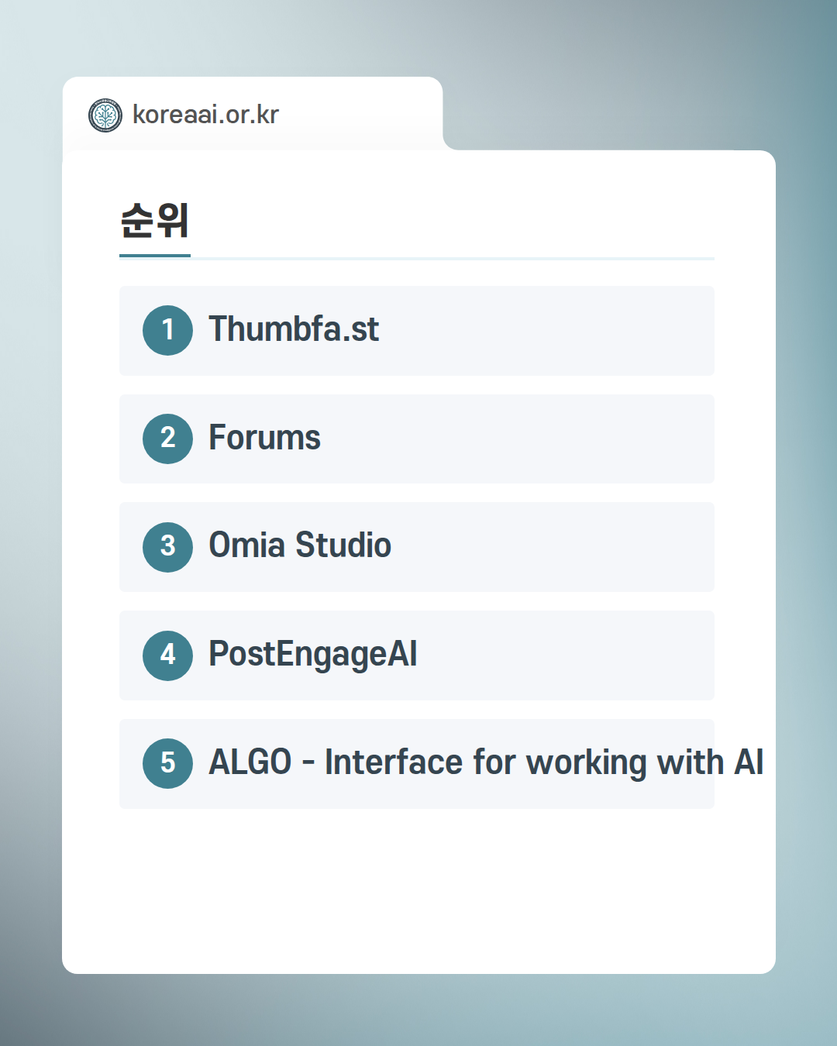Click the blank card area below the ALGO row

[x=418, y=891]
